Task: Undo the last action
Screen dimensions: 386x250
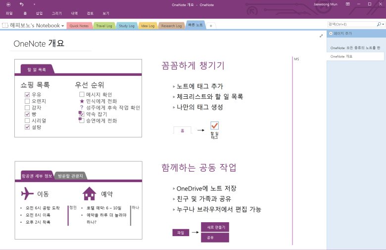Action: (21, 4)
